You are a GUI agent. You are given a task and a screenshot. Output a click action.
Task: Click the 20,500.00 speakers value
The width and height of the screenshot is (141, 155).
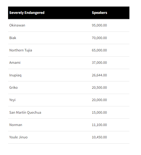pos(99,88)
